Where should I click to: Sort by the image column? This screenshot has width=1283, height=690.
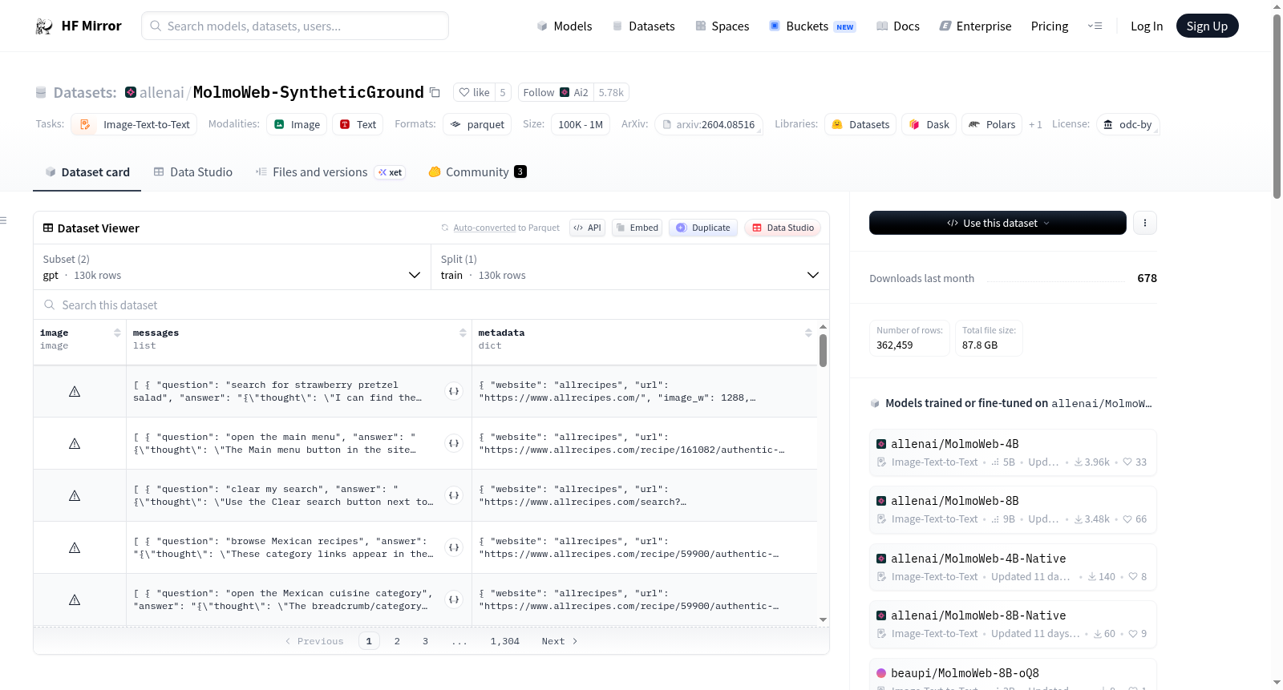(x=117, y=333)
